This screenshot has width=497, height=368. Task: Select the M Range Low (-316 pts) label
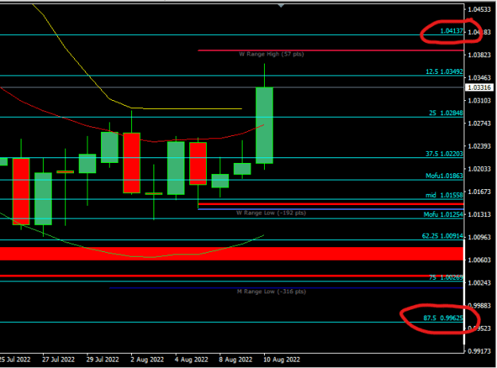272,292
